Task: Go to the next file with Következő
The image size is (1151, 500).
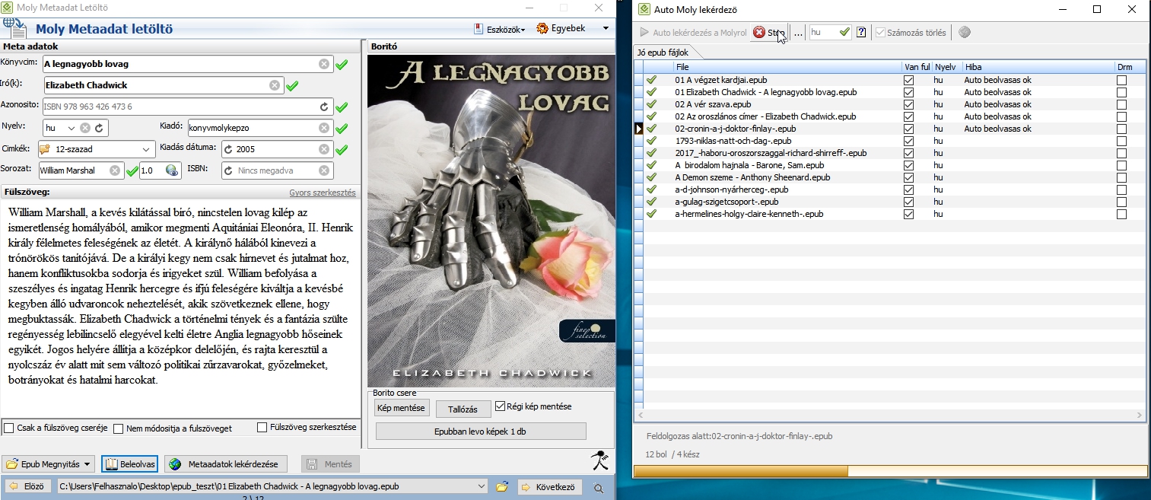Action: tap(550, 487)
